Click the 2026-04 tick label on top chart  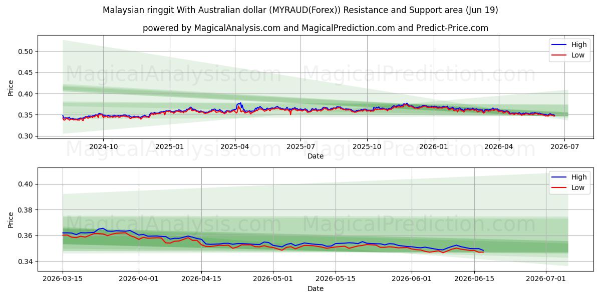(x=498, y=146)
